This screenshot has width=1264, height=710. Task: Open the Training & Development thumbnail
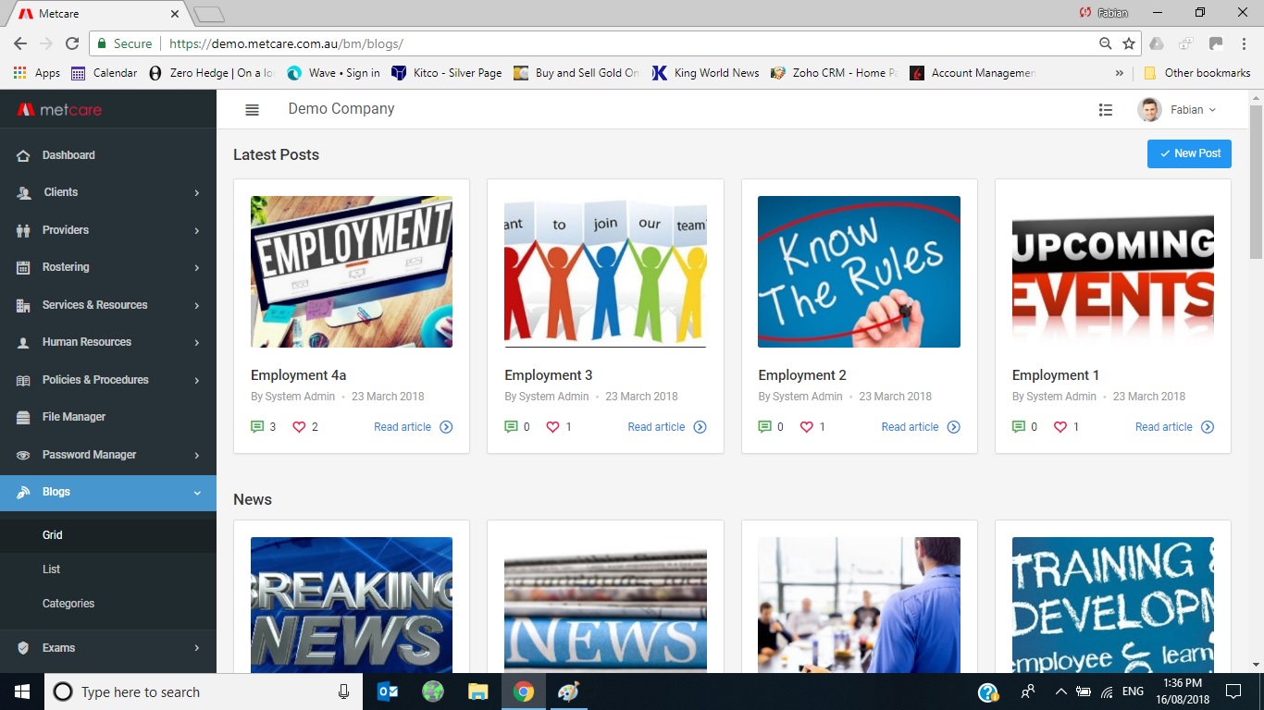(x=1113, y=605)
